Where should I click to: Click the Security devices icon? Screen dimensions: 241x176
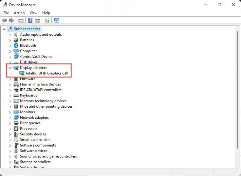pyautogui.click(x=16, y=134)
